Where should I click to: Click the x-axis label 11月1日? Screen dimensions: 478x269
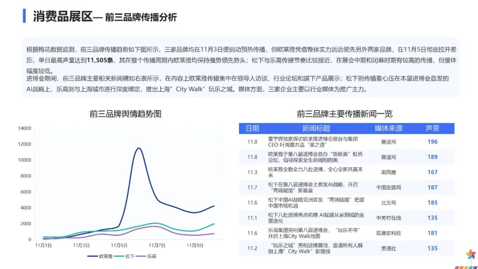[x=43, y=245]
